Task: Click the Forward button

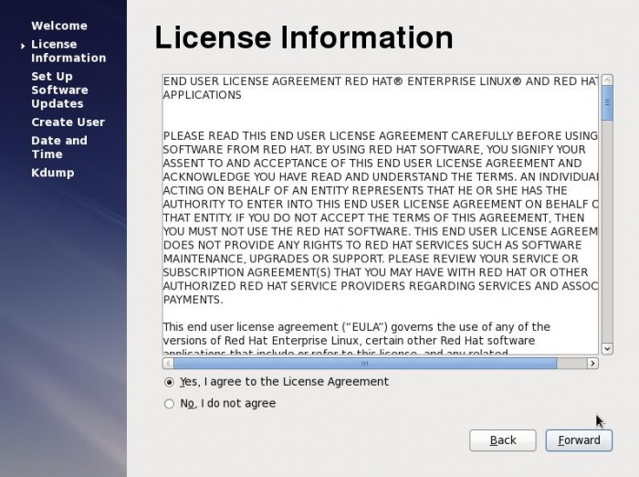Action: 579,440
